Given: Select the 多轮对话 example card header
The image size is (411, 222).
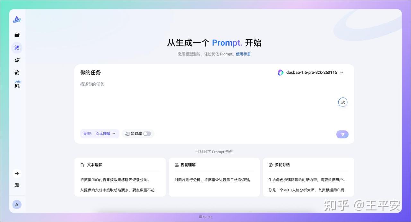Looking at the screenshot, I should point(282,165).
